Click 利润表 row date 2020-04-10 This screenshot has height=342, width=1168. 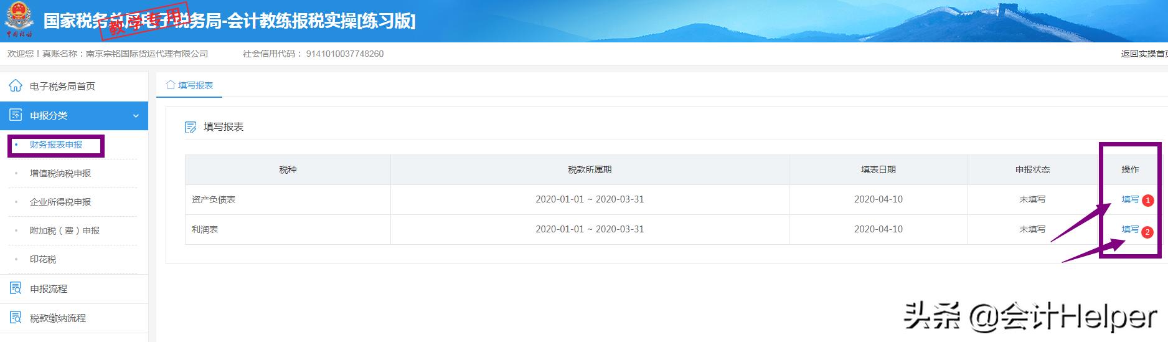pos(878,229)
